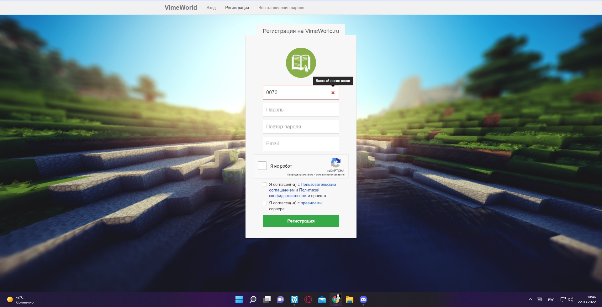The image size is (602, 307).
Task: Expand hidden system tray icons chevron
Action: tap(530, 299)
